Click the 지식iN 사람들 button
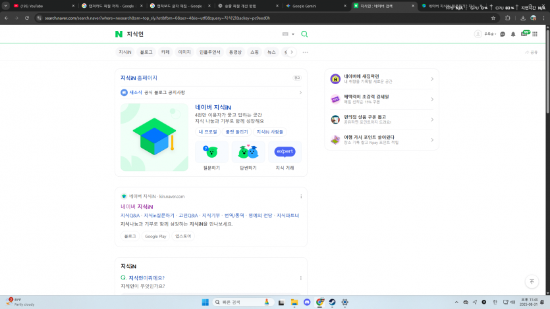Image resolution: width=550 pixels, height=309 pixels. [270, 132]
